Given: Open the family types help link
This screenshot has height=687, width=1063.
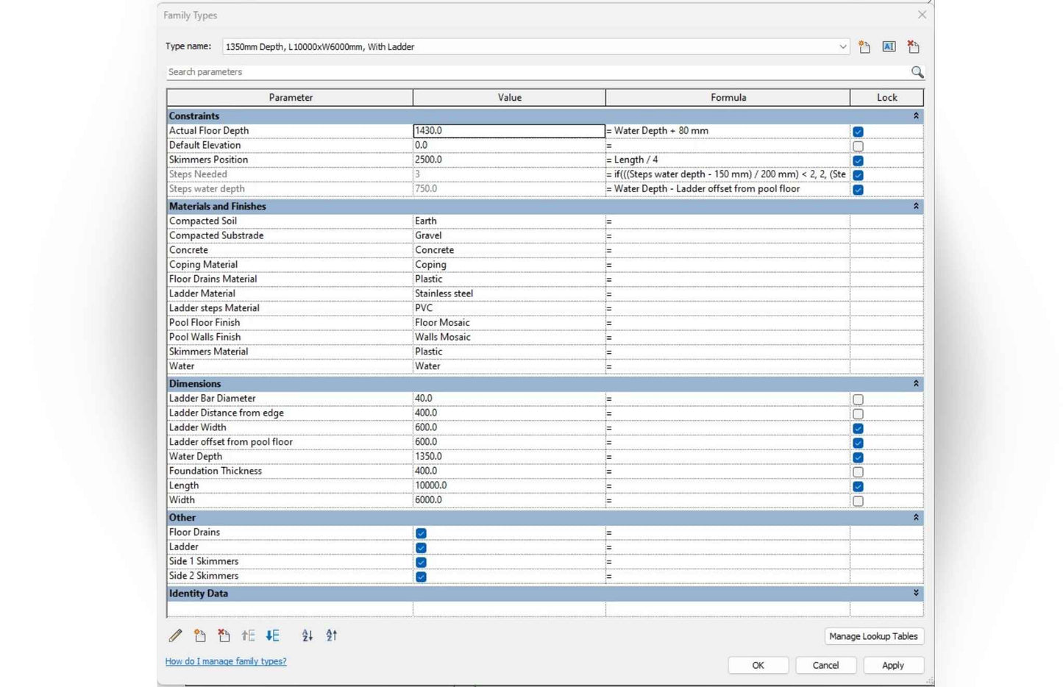Looking at the screenshot, I should pyautogui.click(x=226, y=661).
